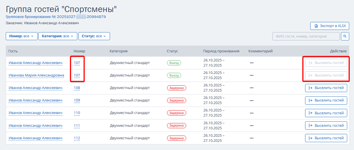
Task: Click the Гость column header
Action: click(13, 51)
